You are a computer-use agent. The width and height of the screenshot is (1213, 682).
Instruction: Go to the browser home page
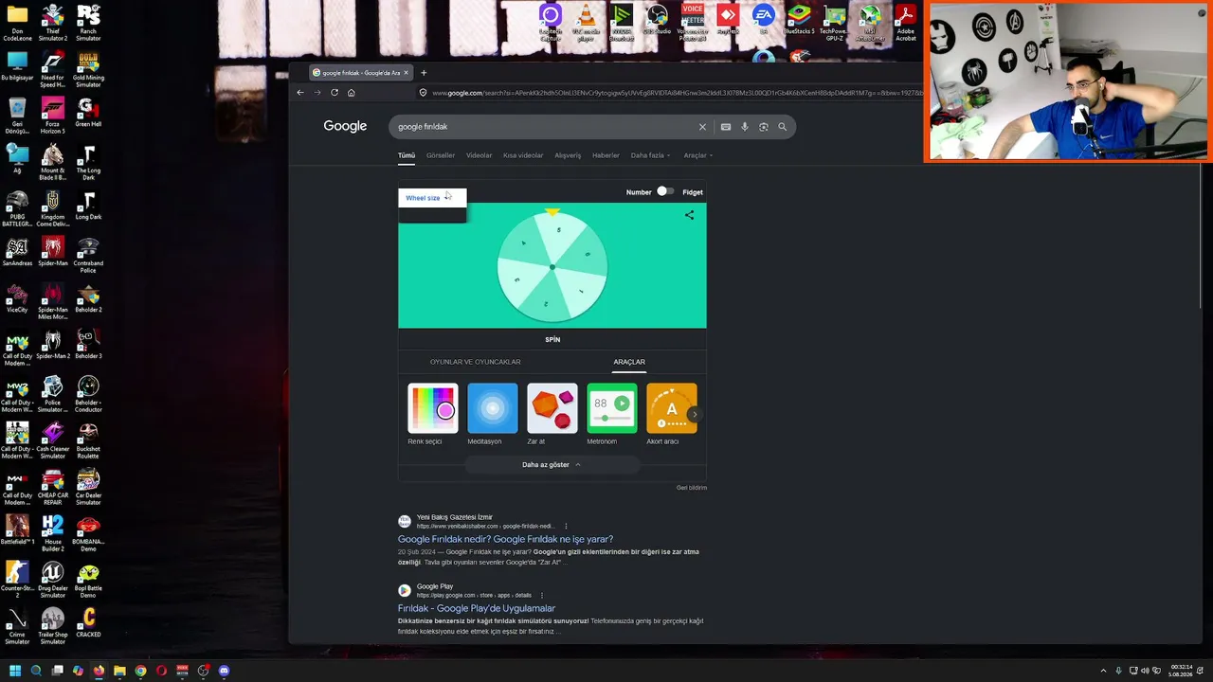click(352, 93)
